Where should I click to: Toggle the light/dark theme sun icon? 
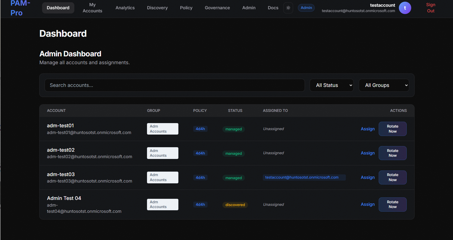point(288,8)
